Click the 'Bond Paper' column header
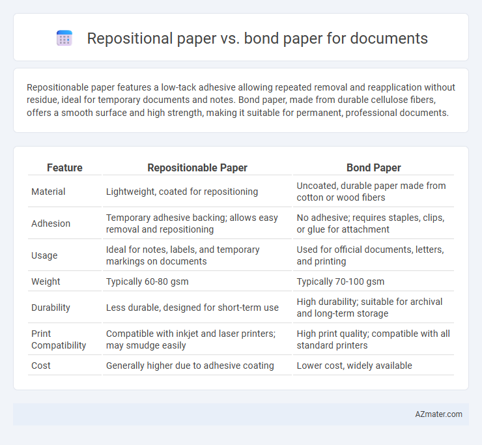 pyautogui.click(x=373, y=167)
